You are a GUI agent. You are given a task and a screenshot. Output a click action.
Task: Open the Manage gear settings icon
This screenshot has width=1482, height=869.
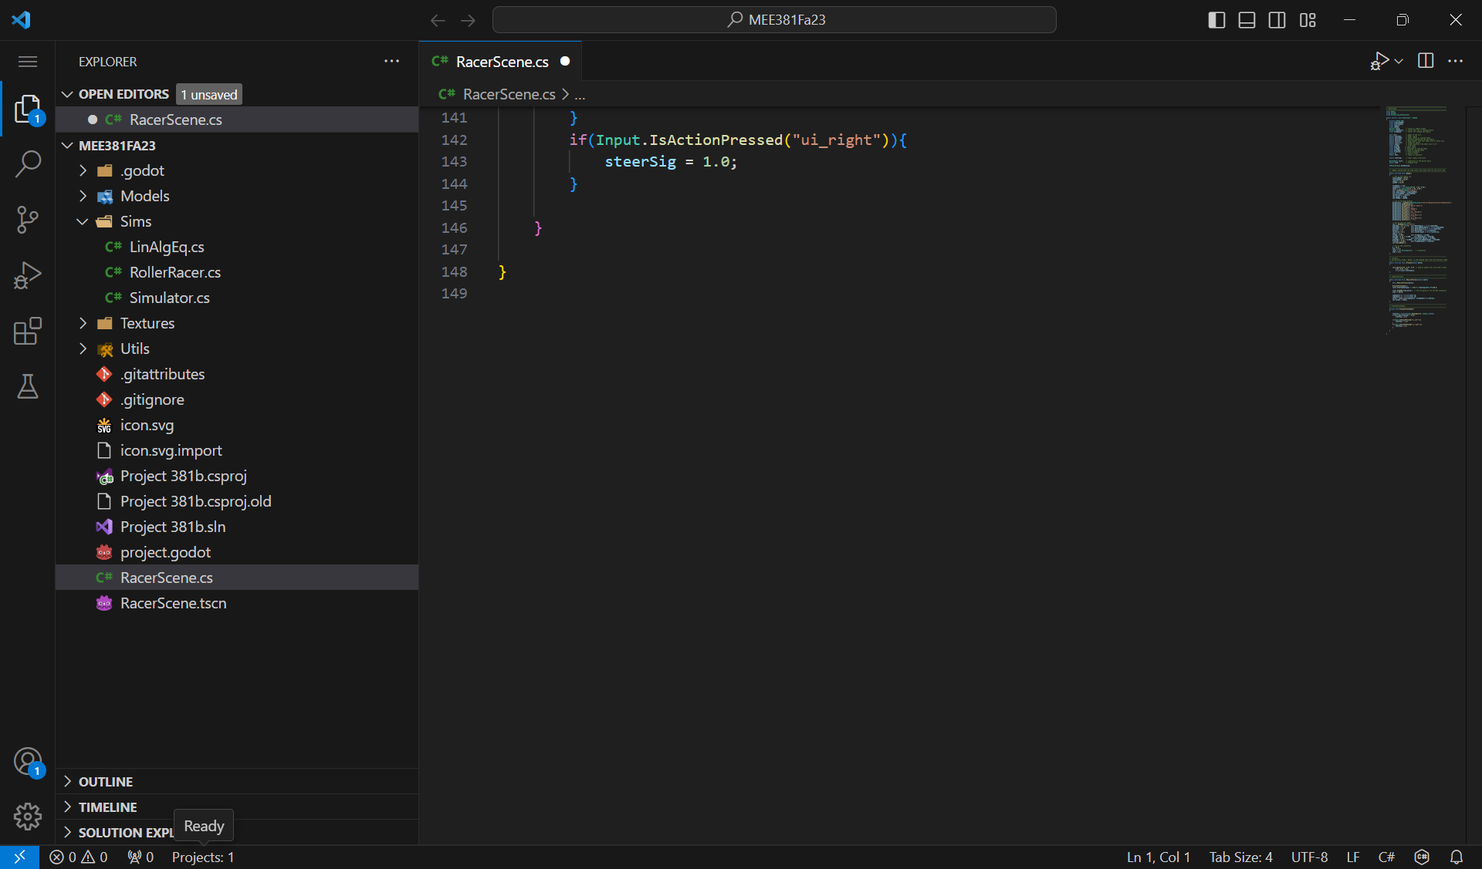(28, 816)
